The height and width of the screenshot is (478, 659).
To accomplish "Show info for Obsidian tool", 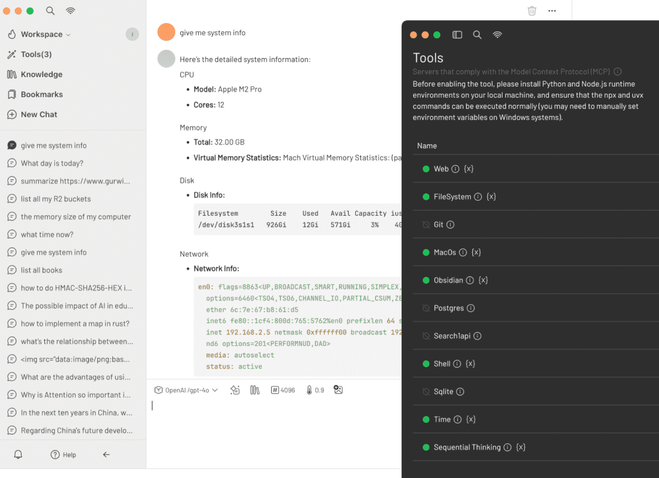I will coord(470,280).
